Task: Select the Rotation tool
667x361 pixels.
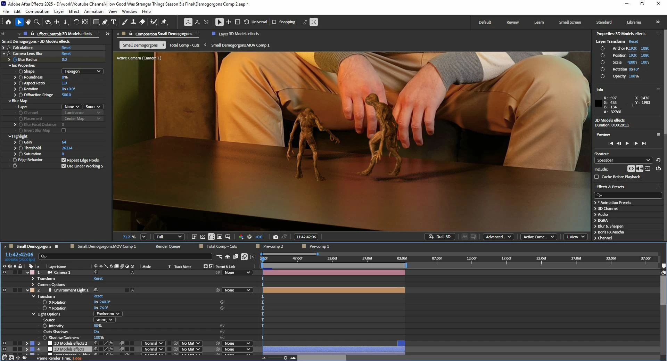Action: 76,22
